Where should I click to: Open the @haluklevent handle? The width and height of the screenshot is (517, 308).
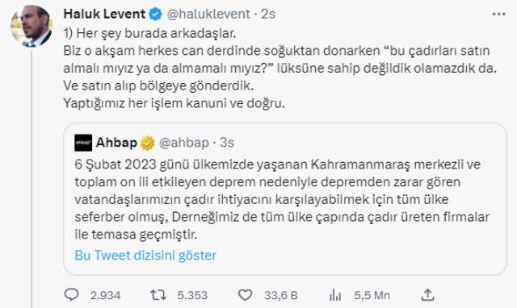click(208, 15)
